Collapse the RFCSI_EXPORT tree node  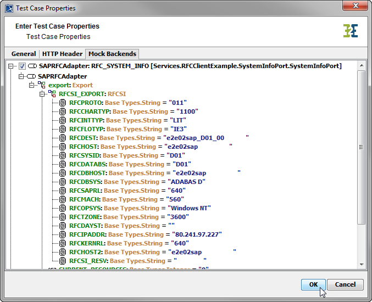pos(42,94)
